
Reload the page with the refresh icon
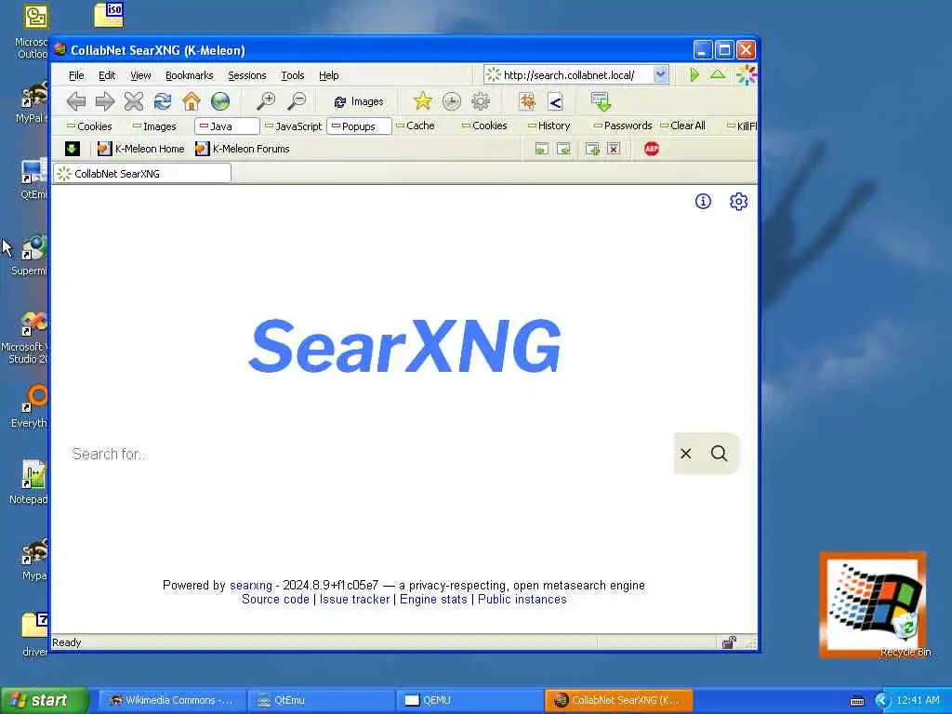(x=162, y=101)
